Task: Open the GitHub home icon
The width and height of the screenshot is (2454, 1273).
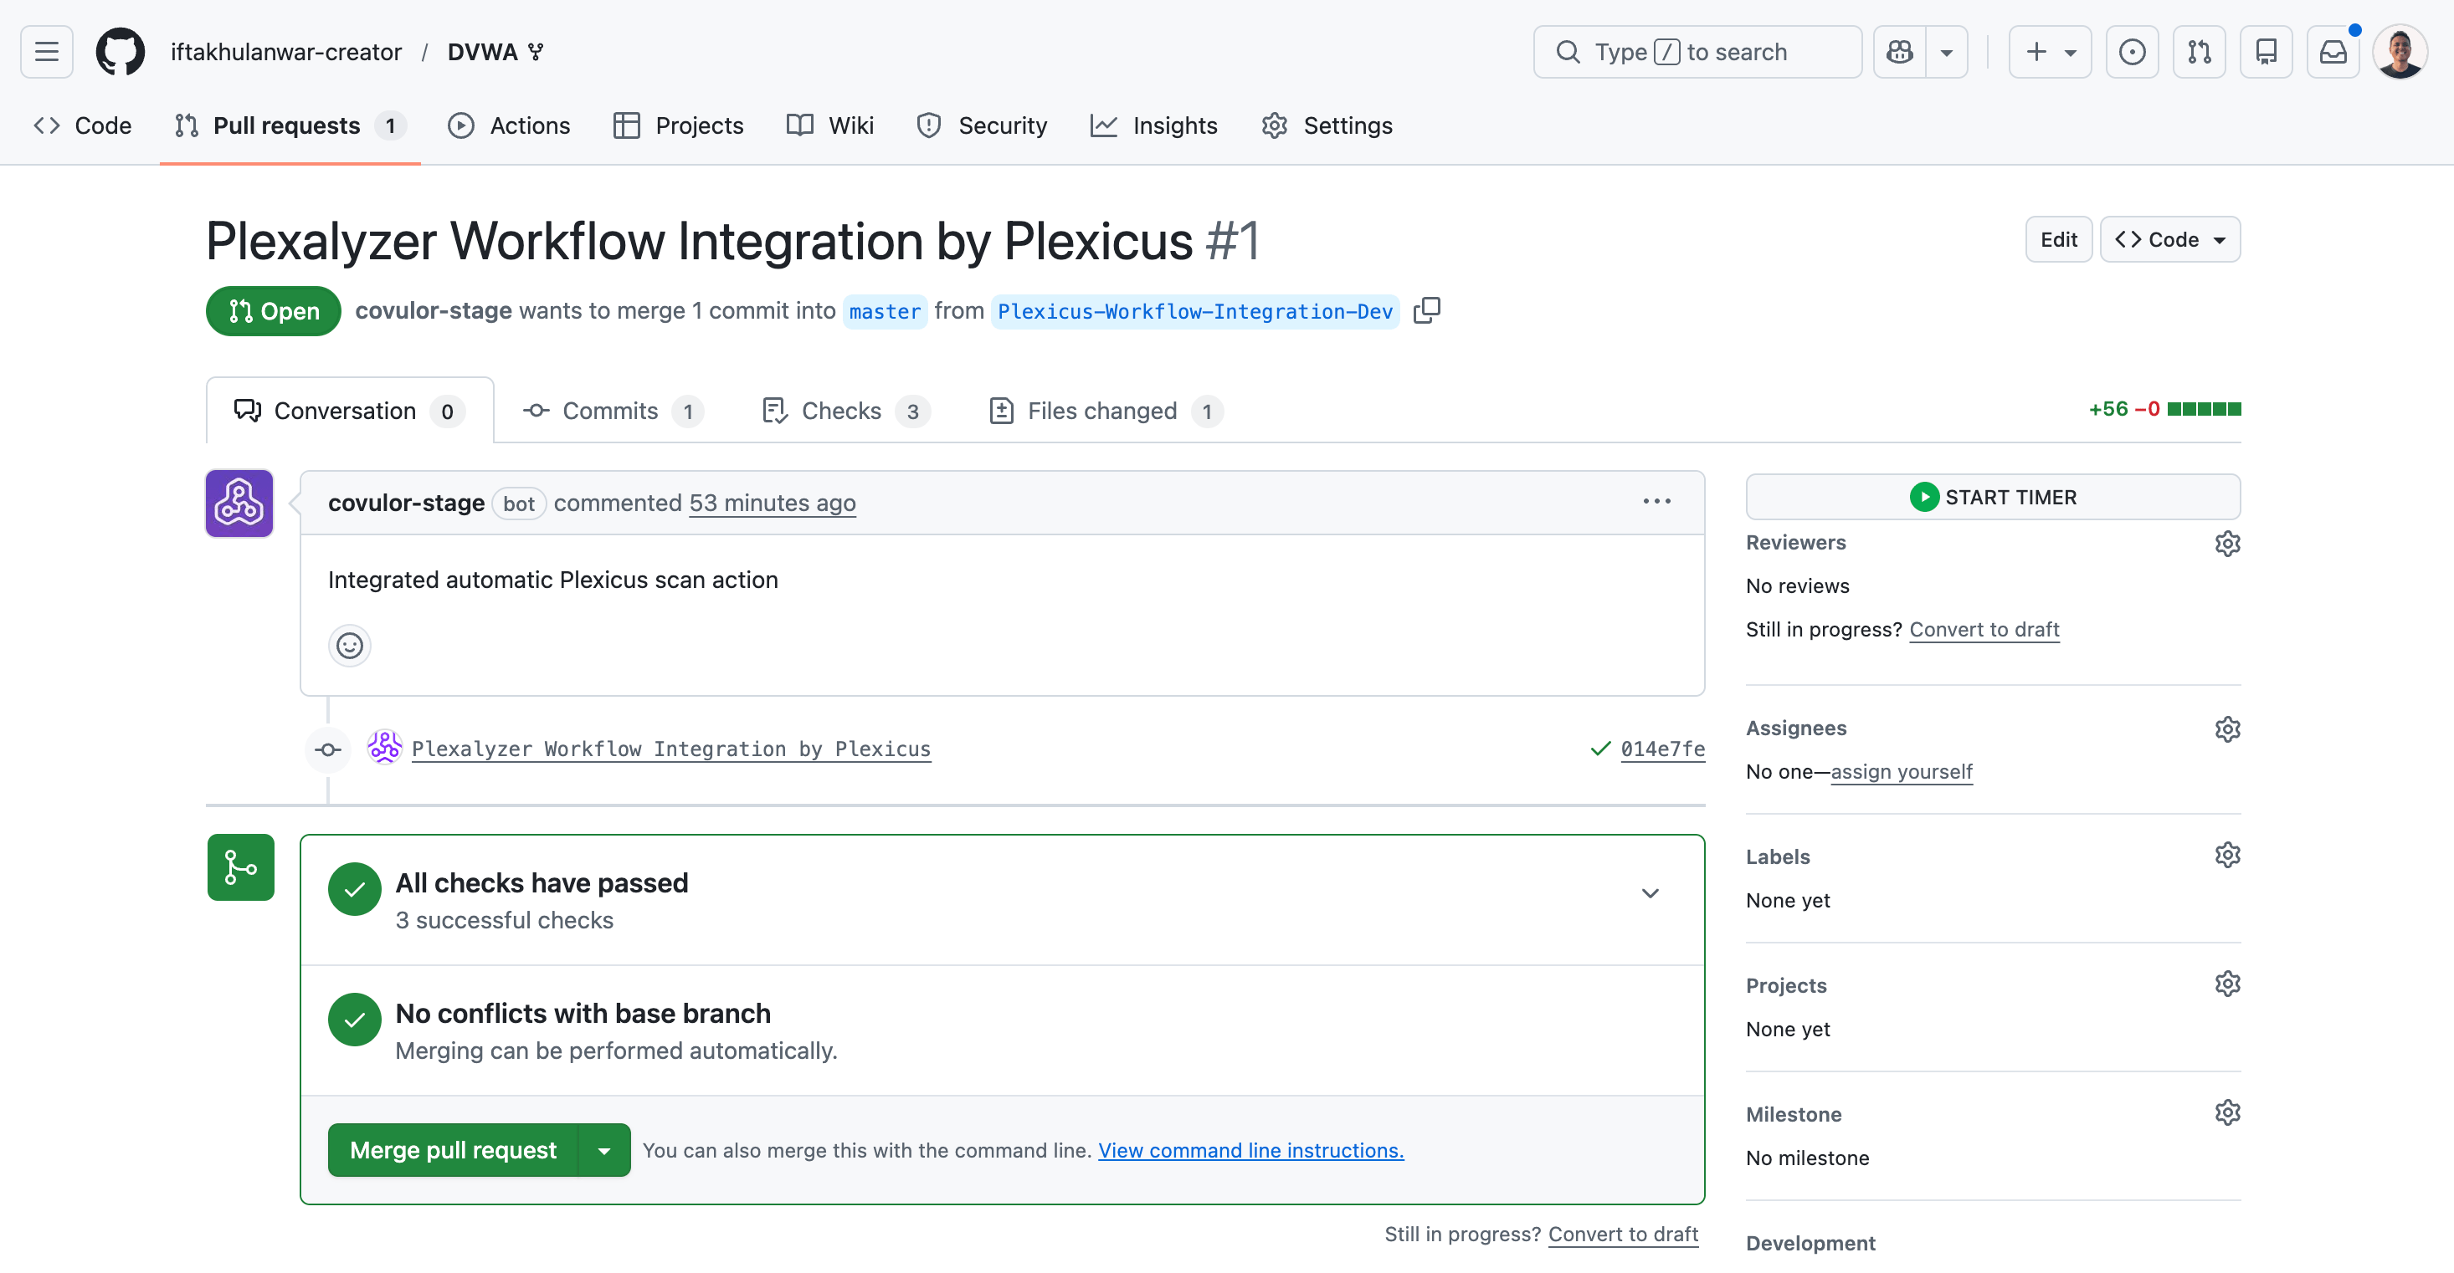Action: tap(120, 51)
